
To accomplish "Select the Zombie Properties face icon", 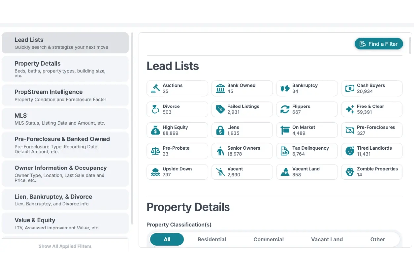I will (x=350, y=171).
